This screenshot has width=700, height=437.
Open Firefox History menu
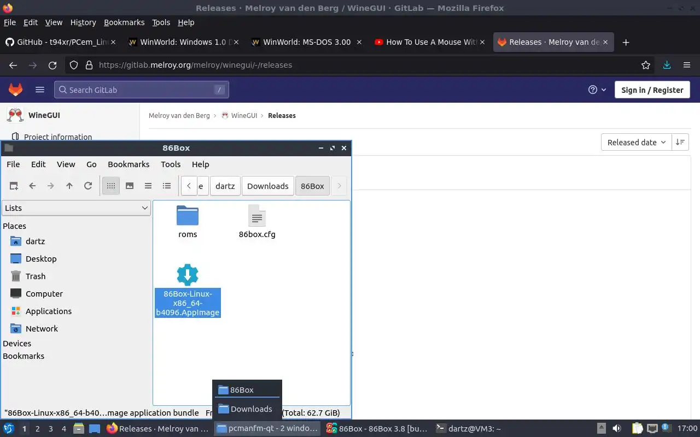[83, 22]
